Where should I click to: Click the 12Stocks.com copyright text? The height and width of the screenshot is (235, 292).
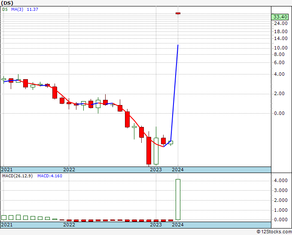coord(274,232)
